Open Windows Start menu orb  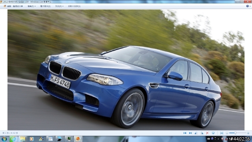pos(4,139)
